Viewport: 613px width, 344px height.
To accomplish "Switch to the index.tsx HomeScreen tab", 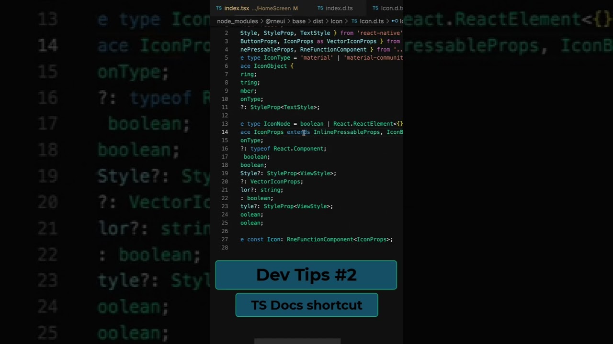I will [257, 8].
